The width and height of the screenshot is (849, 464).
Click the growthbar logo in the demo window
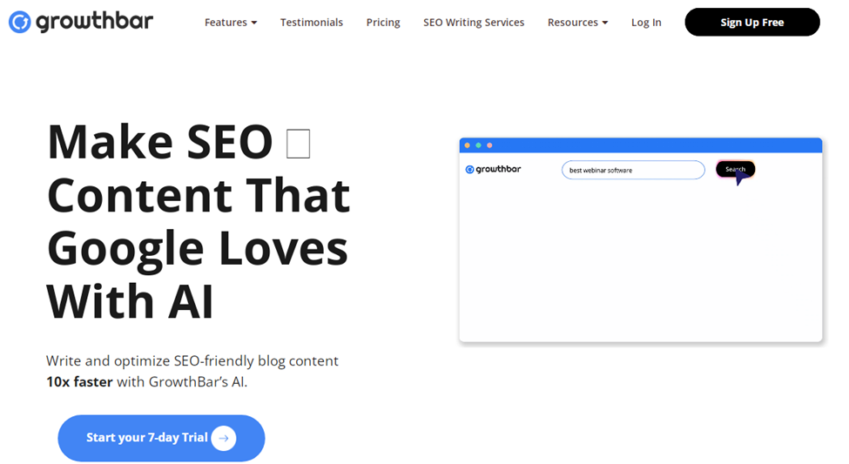(x=493, y=170)
